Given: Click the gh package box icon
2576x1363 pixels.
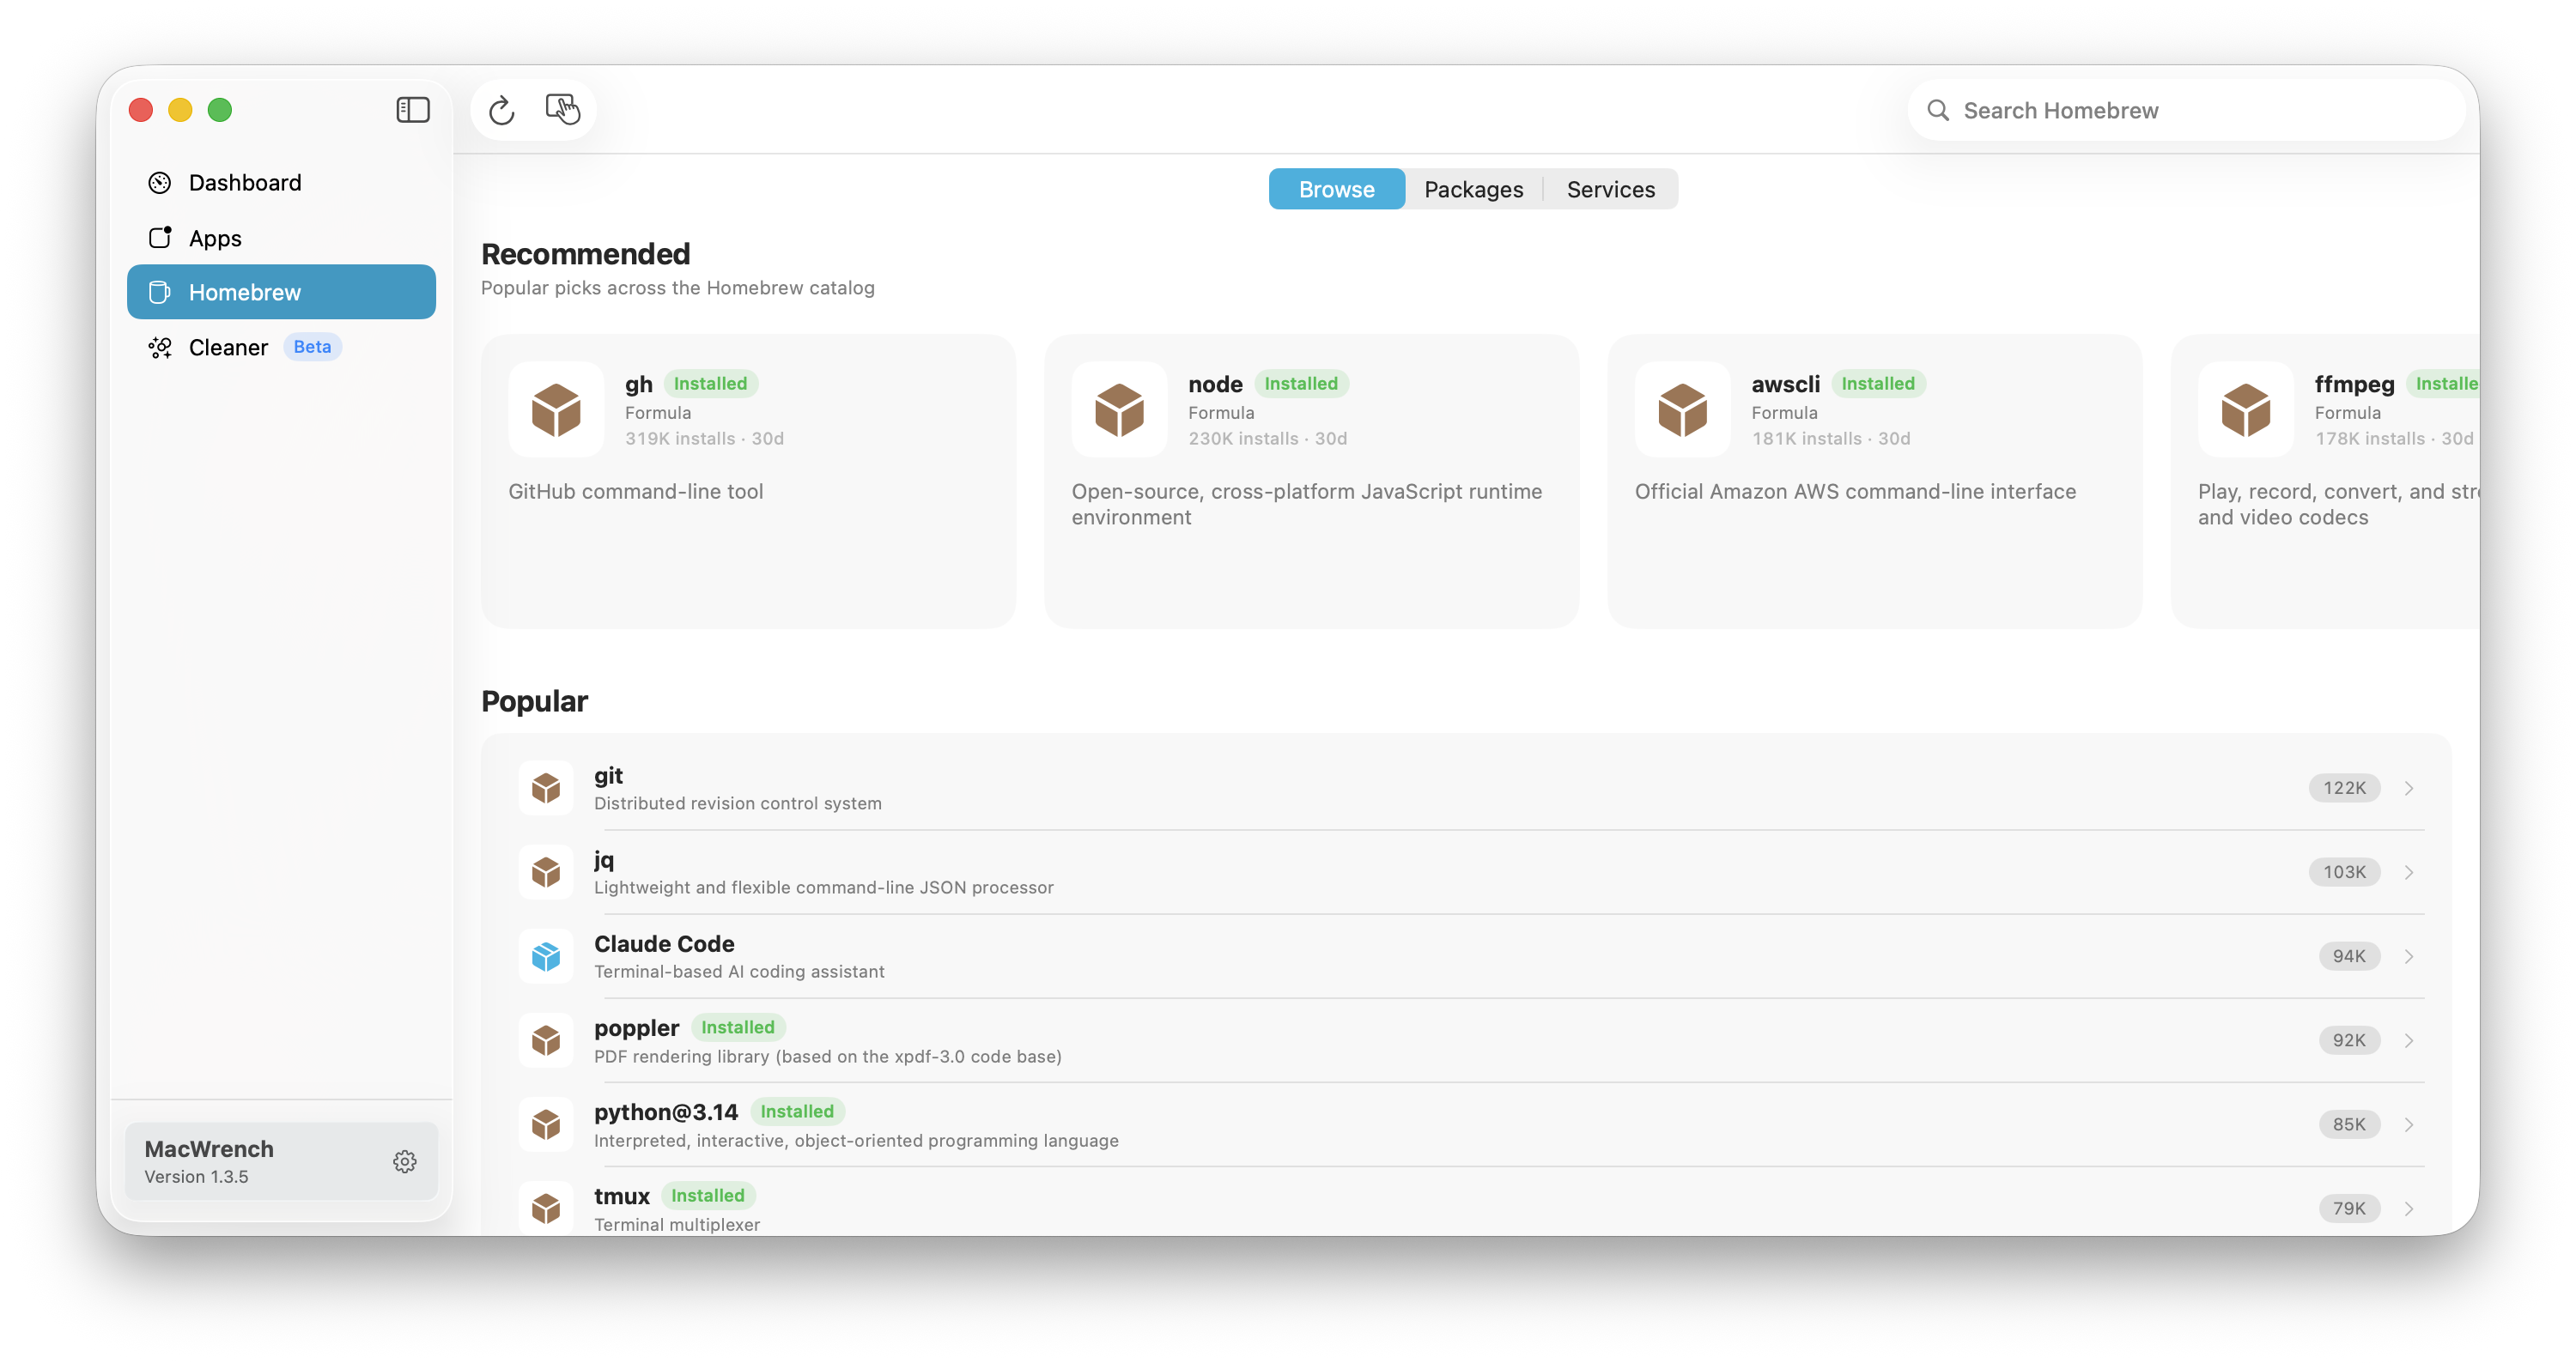Looking at the screenshot, I should point(556,409).
